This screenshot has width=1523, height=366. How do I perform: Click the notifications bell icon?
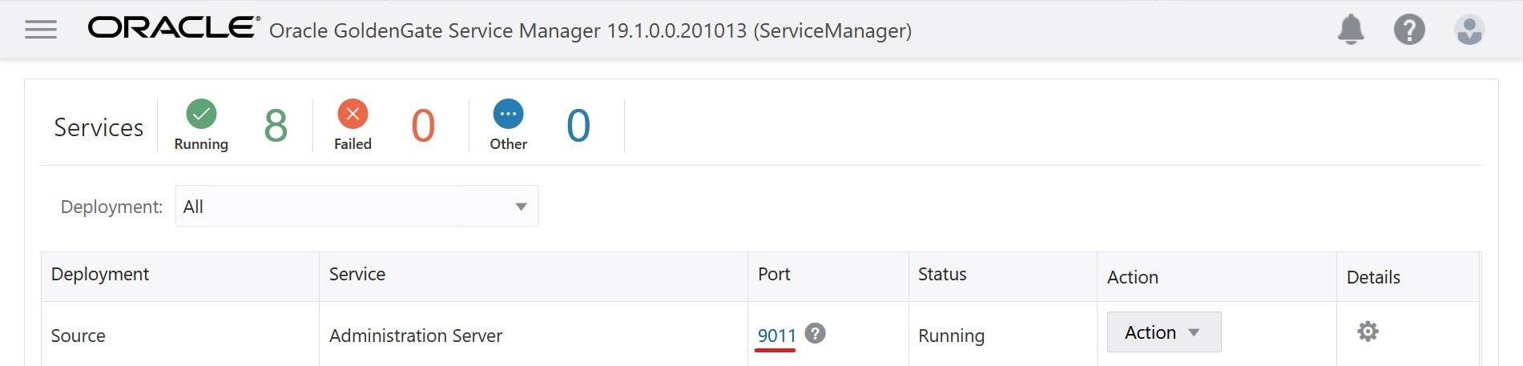click(x=1351, y=30)
